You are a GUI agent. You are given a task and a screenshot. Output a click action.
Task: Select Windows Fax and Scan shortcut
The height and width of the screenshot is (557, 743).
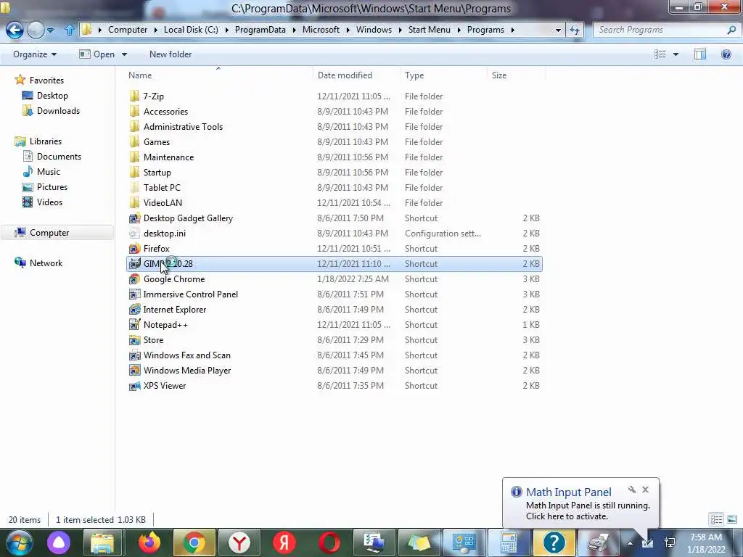pos(186,355)
